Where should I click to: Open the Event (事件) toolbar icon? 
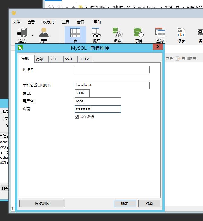click(139, 33)
